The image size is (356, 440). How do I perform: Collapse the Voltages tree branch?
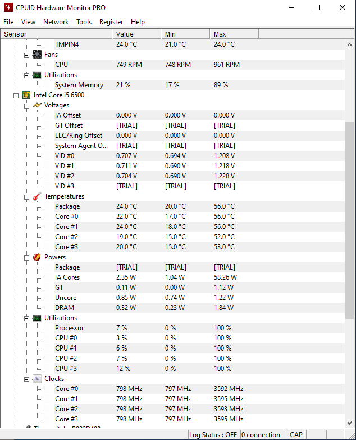point(26,105)
